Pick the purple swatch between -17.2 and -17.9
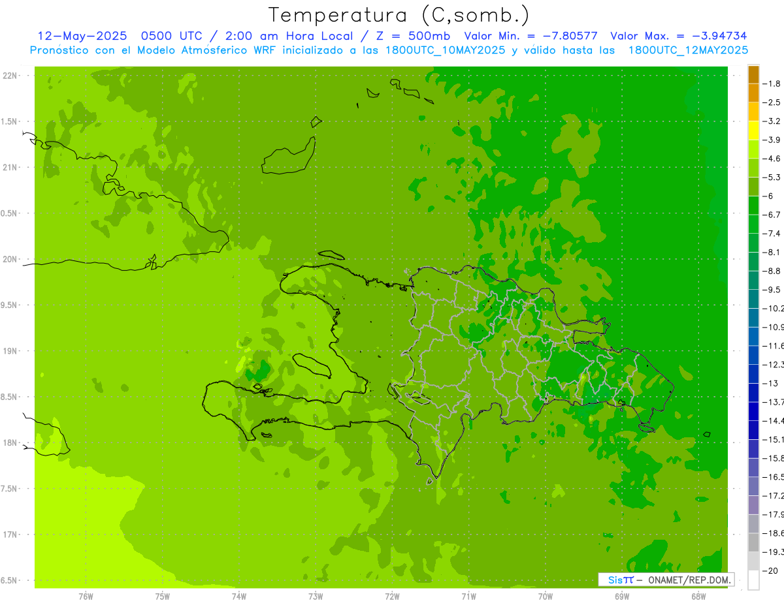 click(x=754, y=505)
